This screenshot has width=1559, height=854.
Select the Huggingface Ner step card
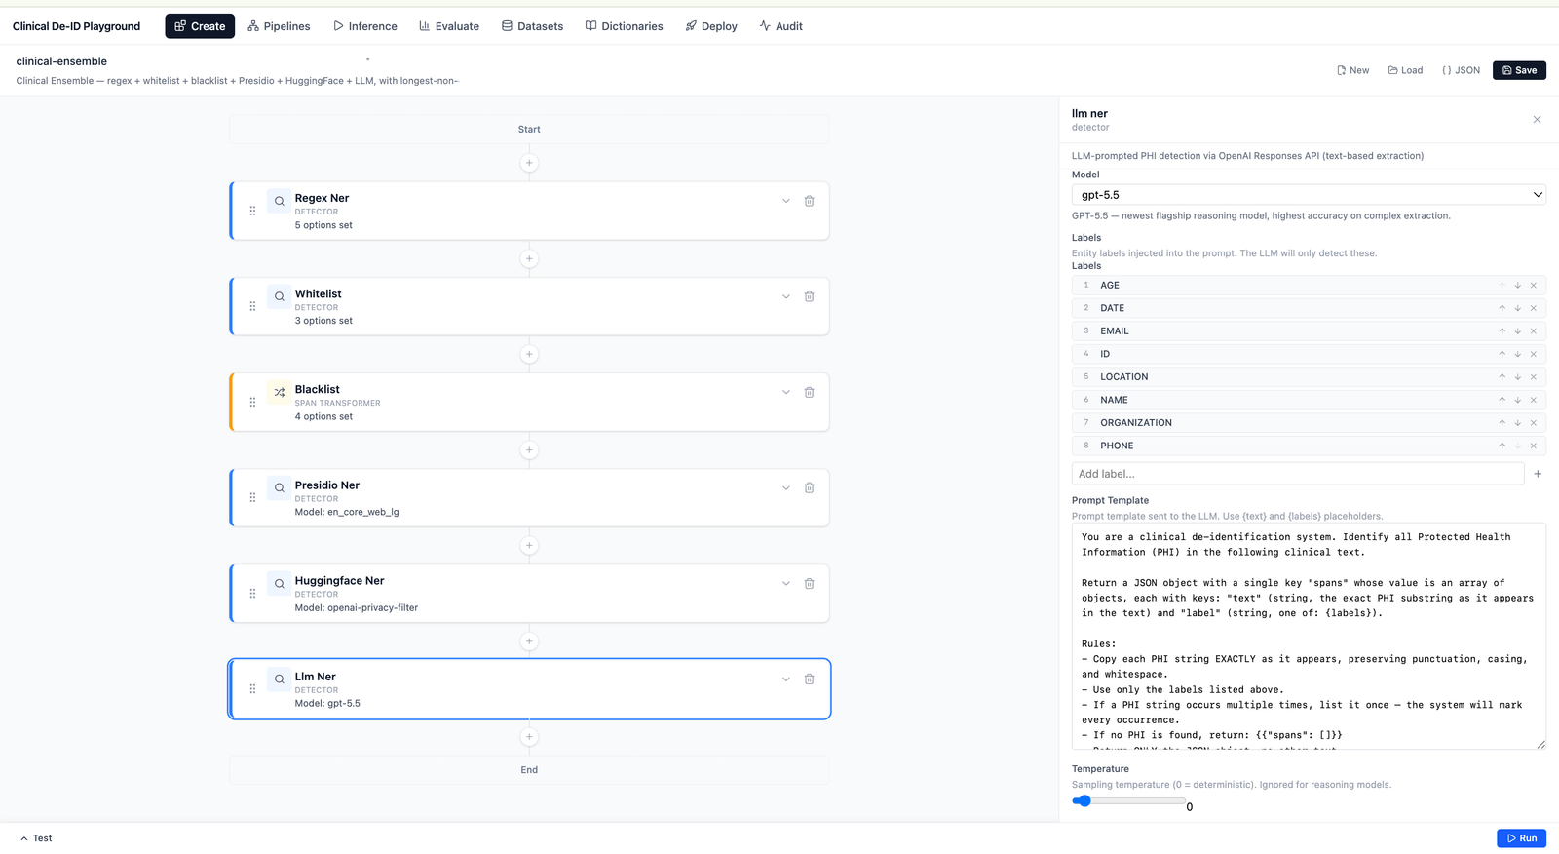pos(529,593)
